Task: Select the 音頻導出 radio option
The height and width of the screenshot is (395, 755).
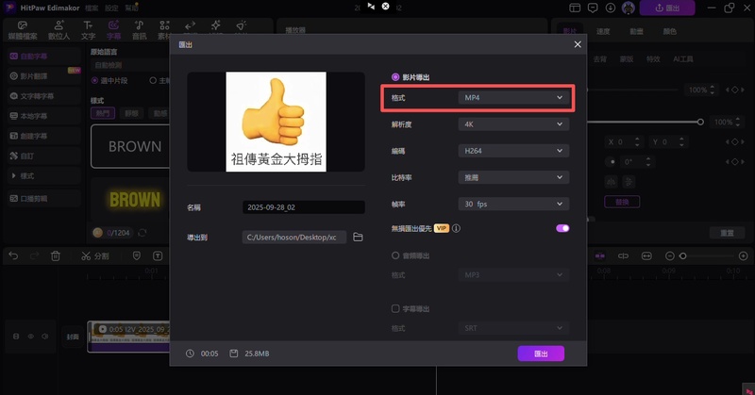Action: click(395, 255)
